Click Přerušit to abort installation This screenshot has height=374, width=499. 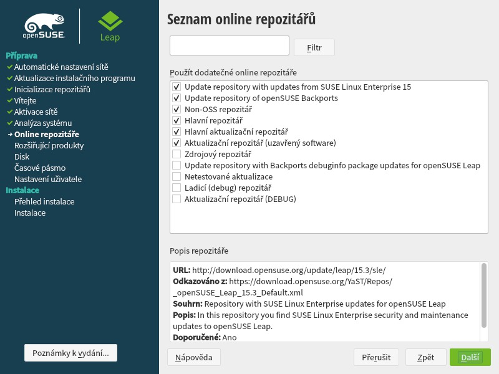click(377, 357)
